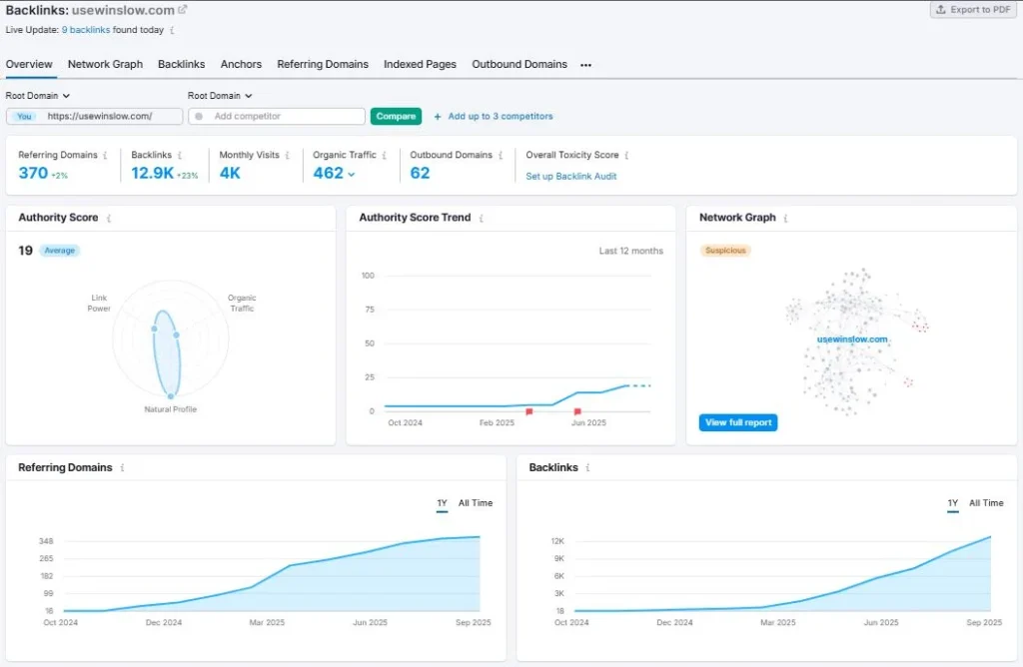
Task: Click the info icon beside Referring Domains metric
Action: pos(105,155)
